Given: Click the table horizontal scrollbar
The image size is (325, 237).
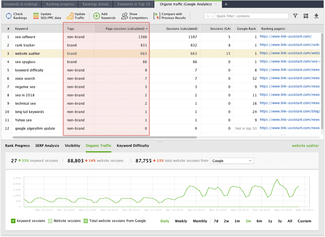Looking at the screenshot, I should [105, 137].
